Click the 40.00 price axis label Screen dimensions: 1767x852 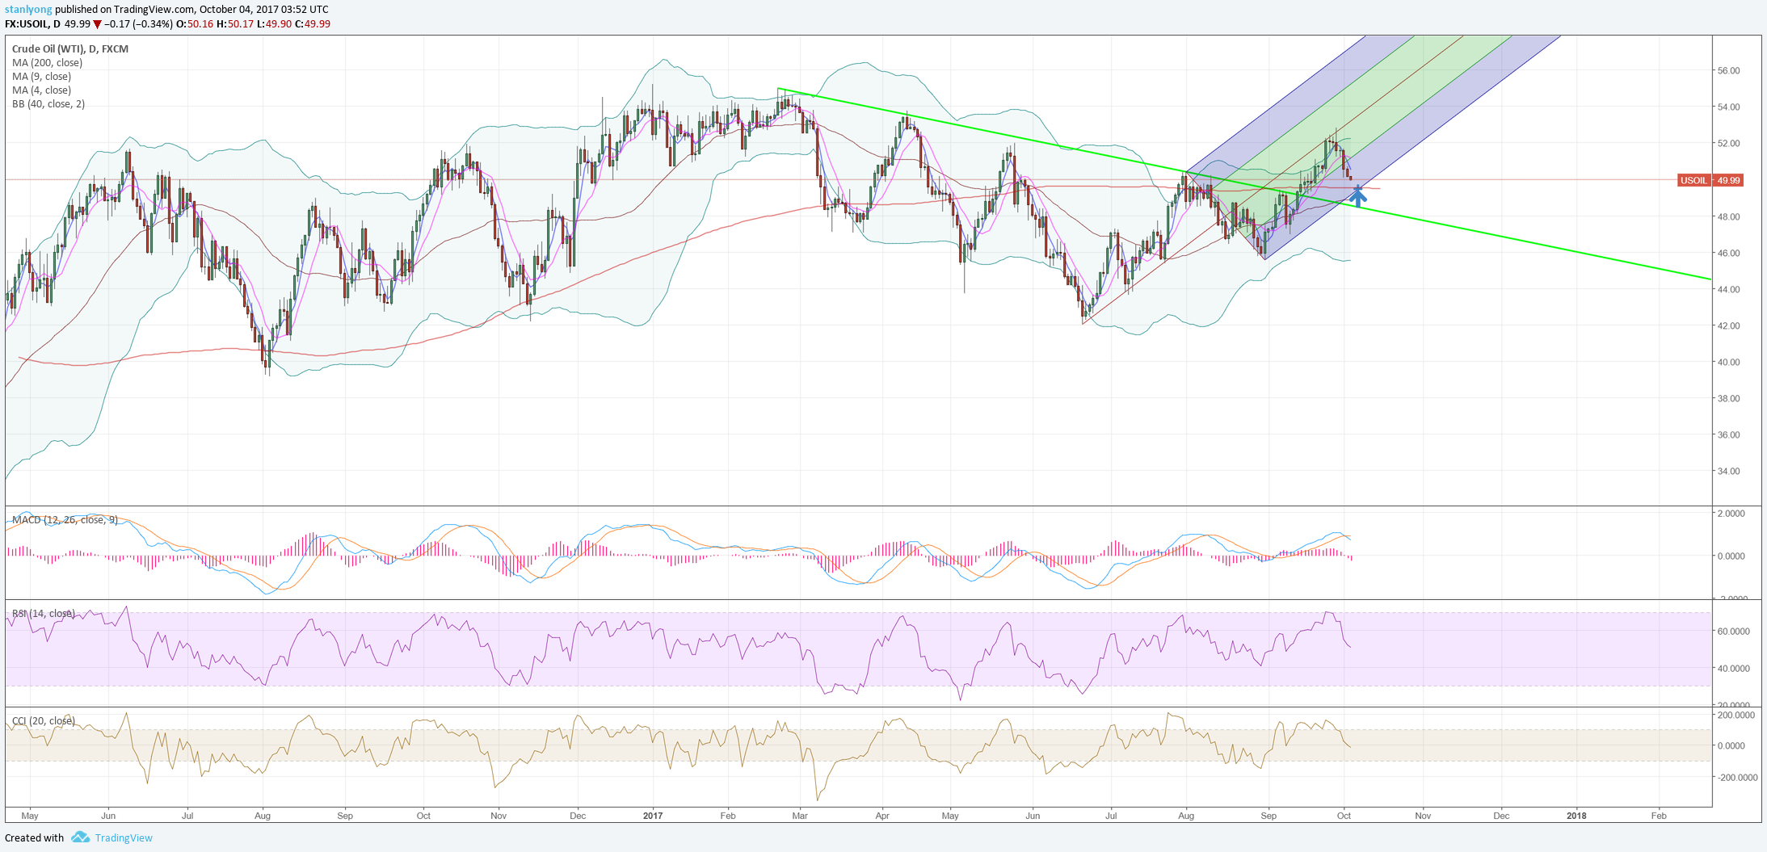tap(1728, 362)
